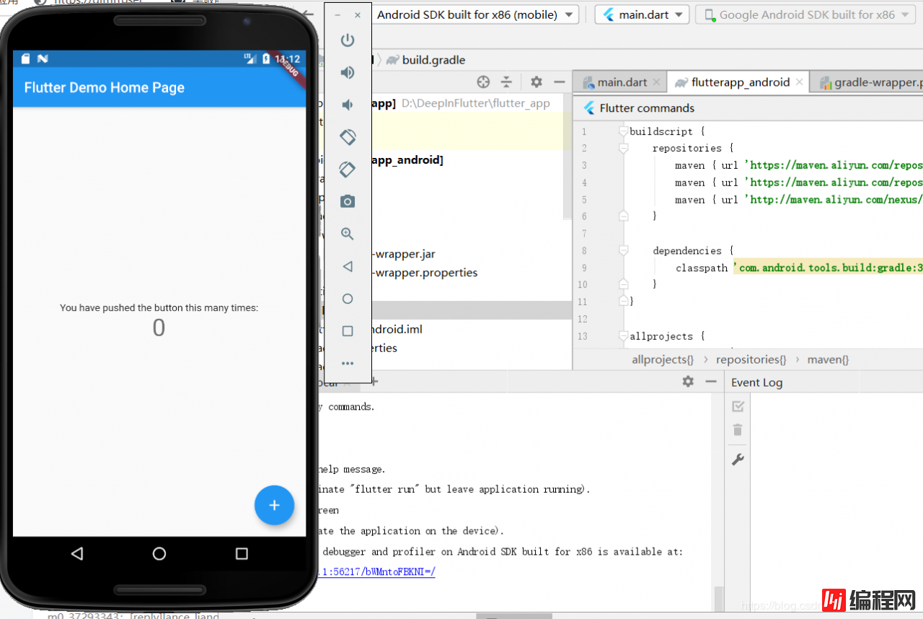
Task: Click Event Log clear all trash icon
Action: pyautogui.click(x=738, y=430)
